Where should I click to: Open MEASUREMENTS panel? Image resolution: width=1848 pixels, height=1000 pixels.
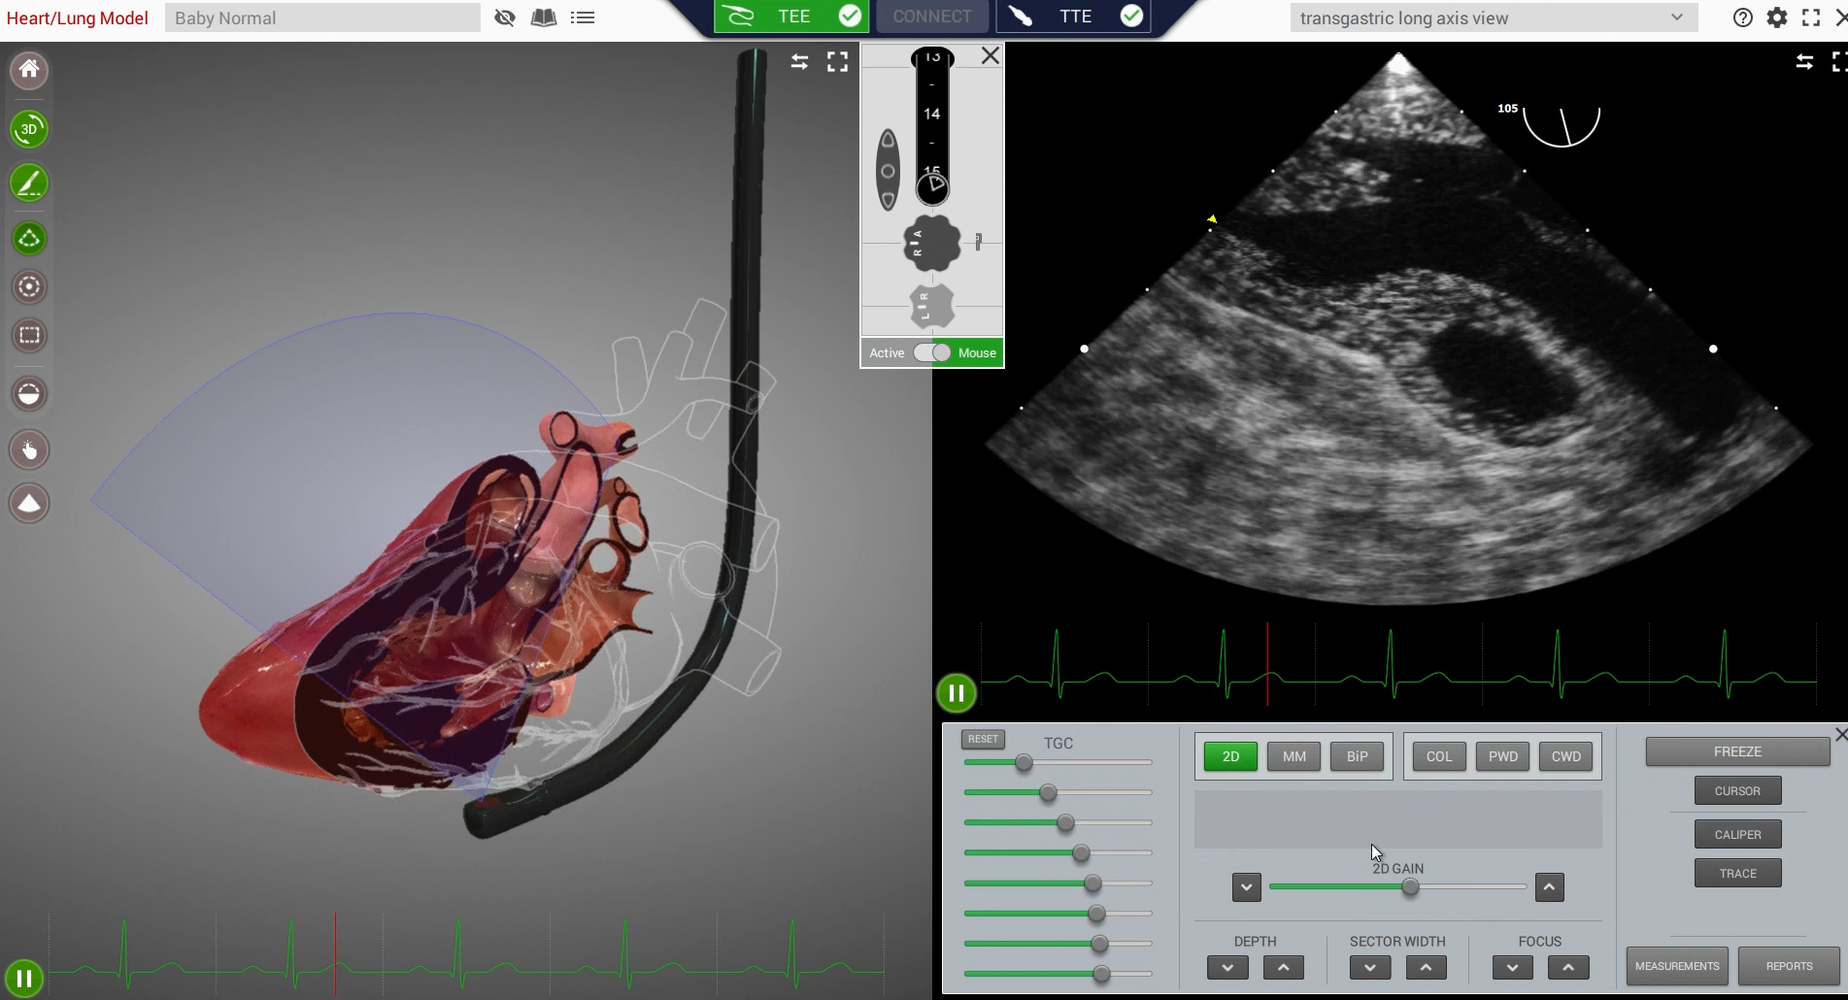point(1677,966)
